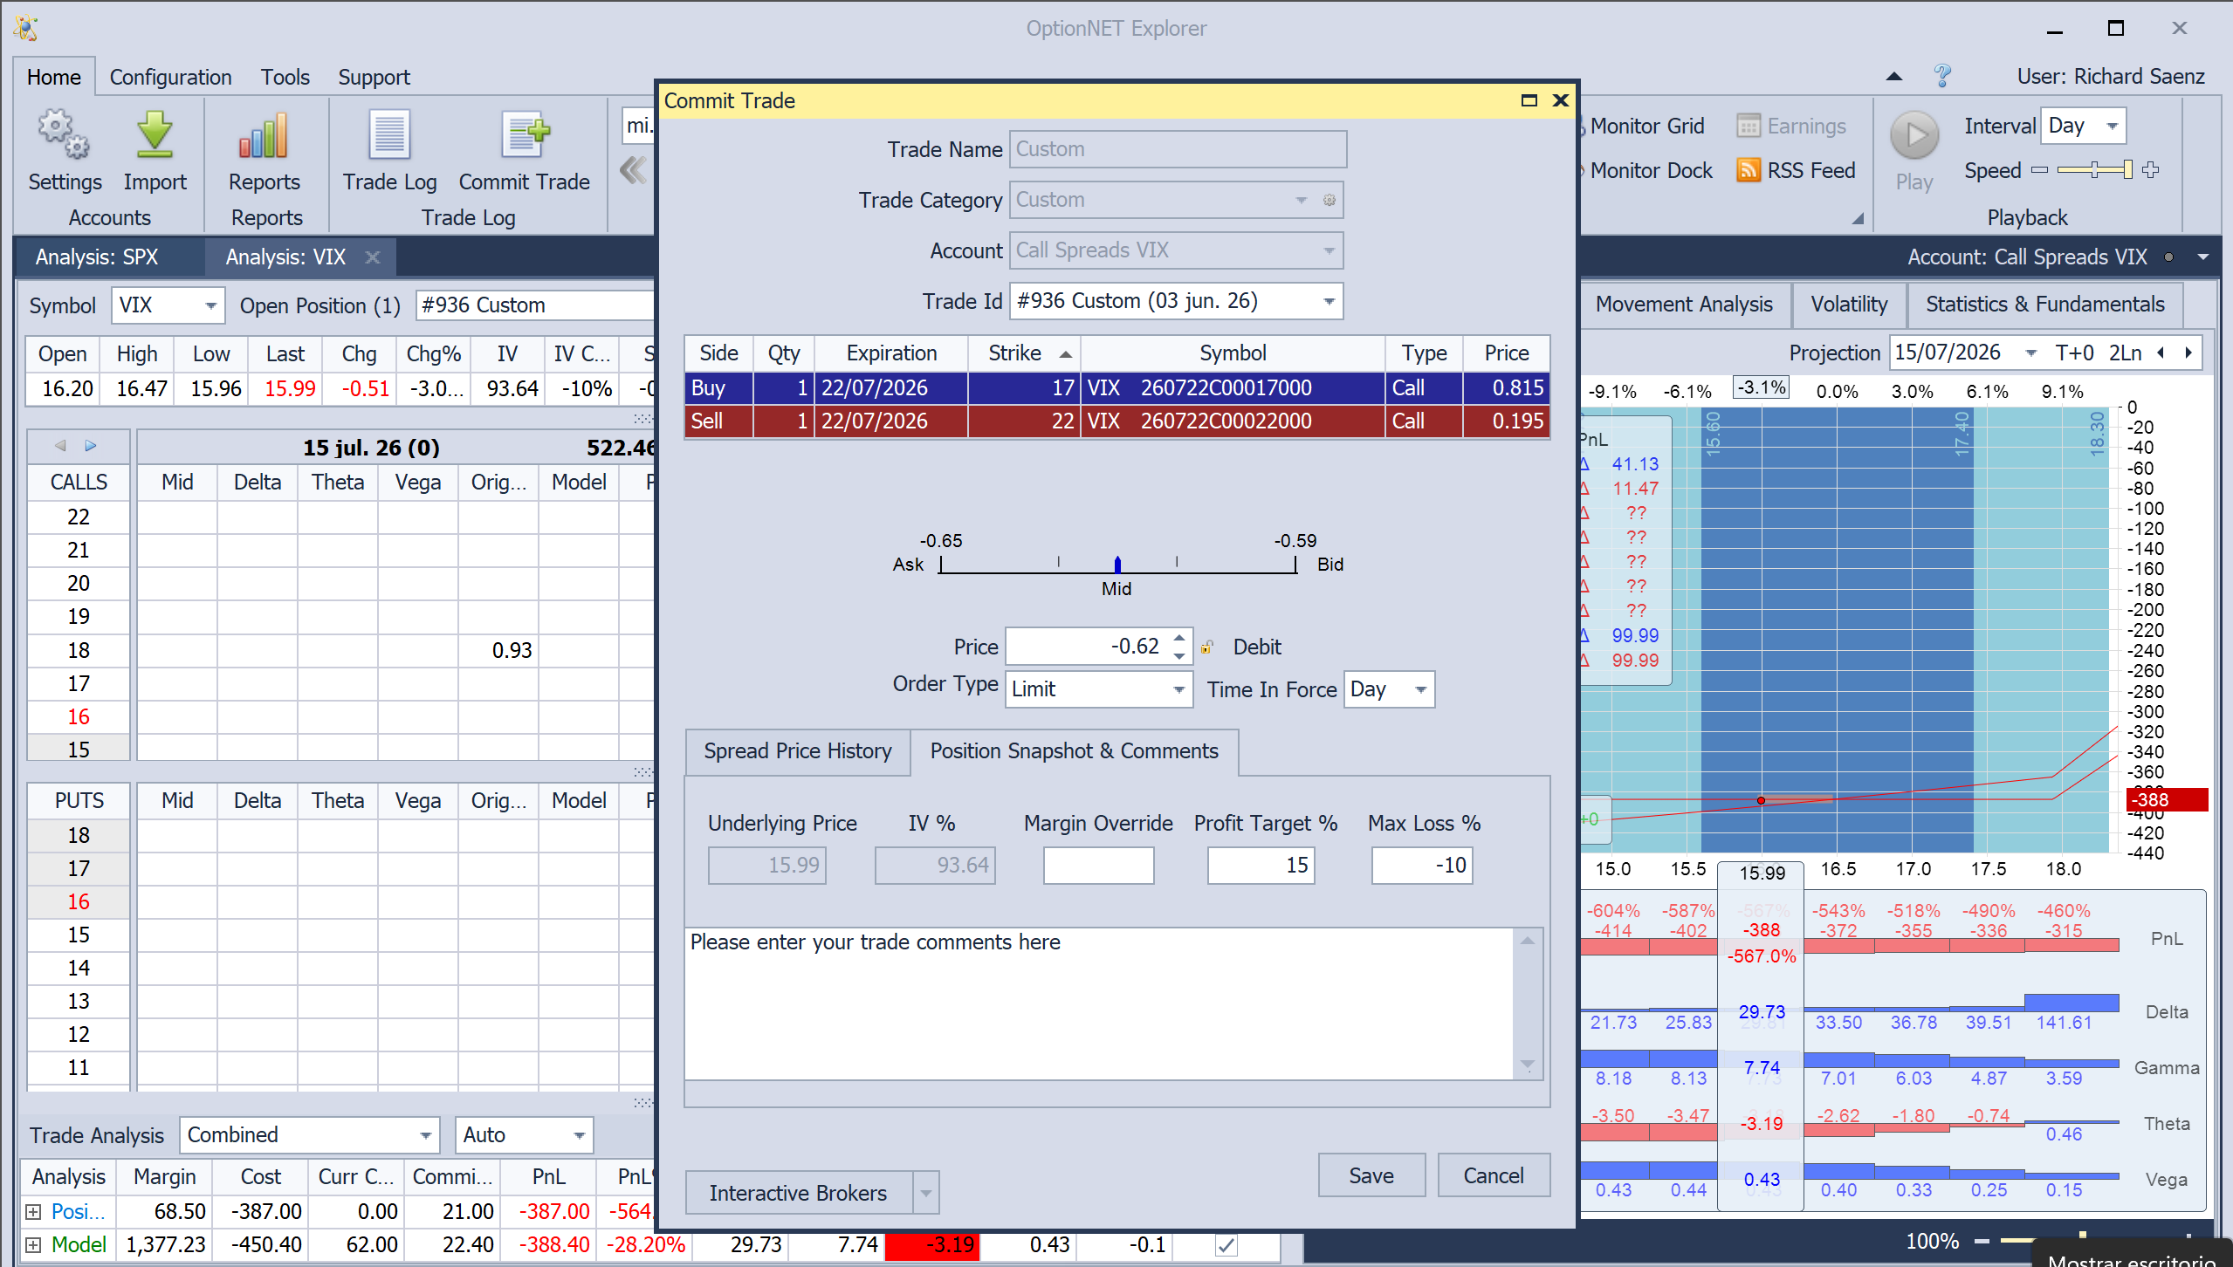Step Projection date forward arrow
Screen dimensions: 2233x1267
coord(2188,353)
